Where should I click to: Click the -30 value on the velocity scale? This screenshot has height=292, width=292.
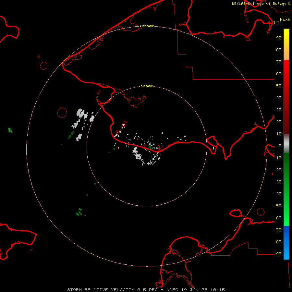click(x=277, y=182)
